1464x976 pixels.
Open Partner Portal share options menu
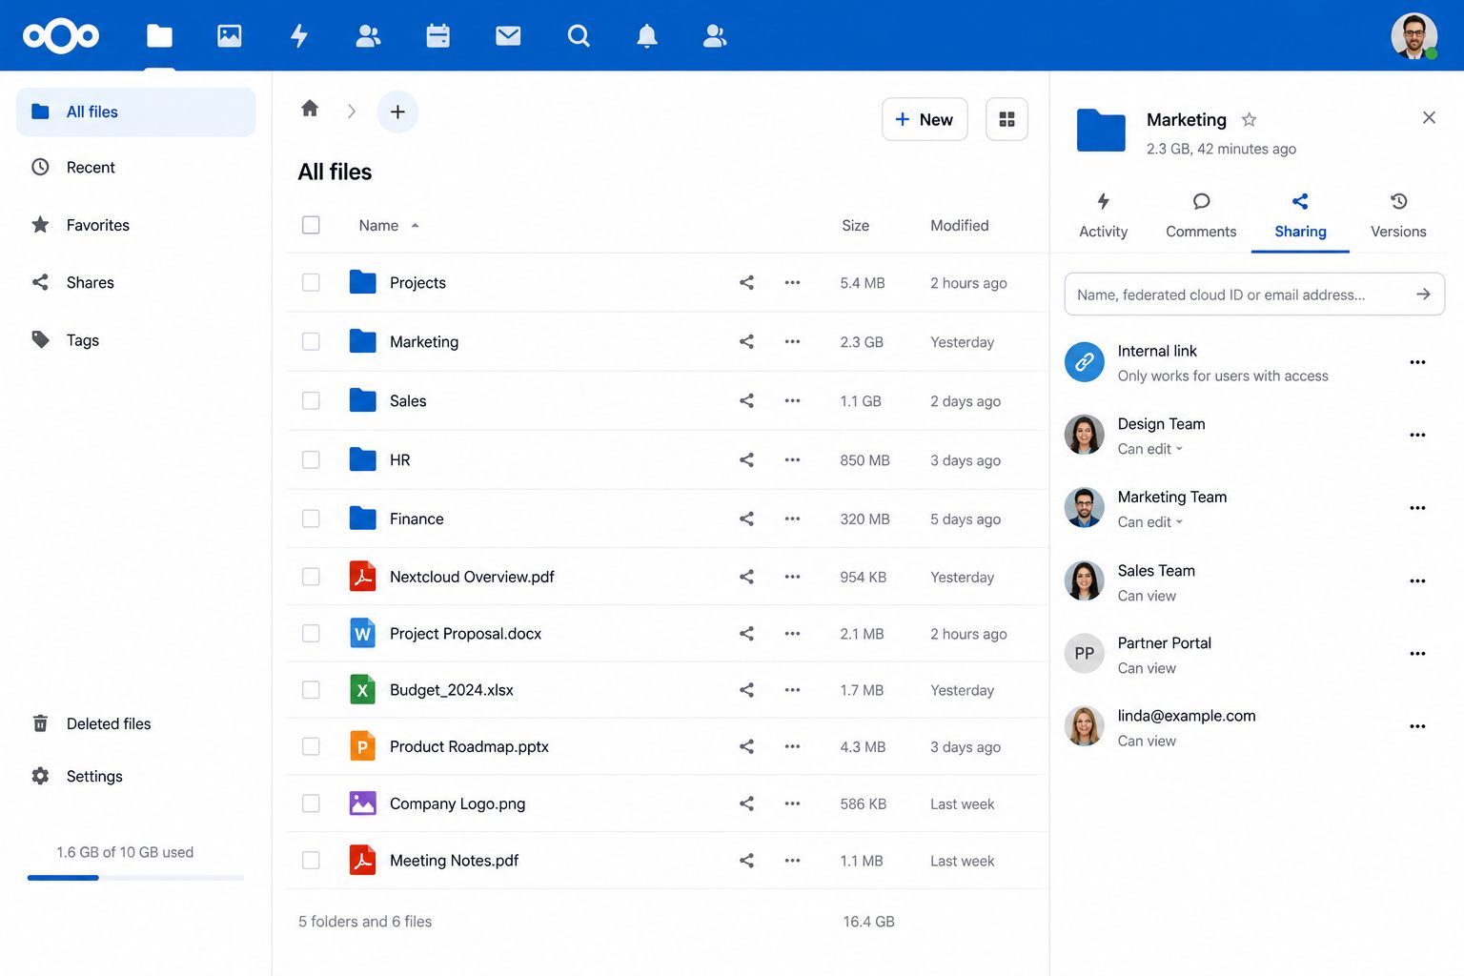pyautogui.click(x=1417, y=654)
